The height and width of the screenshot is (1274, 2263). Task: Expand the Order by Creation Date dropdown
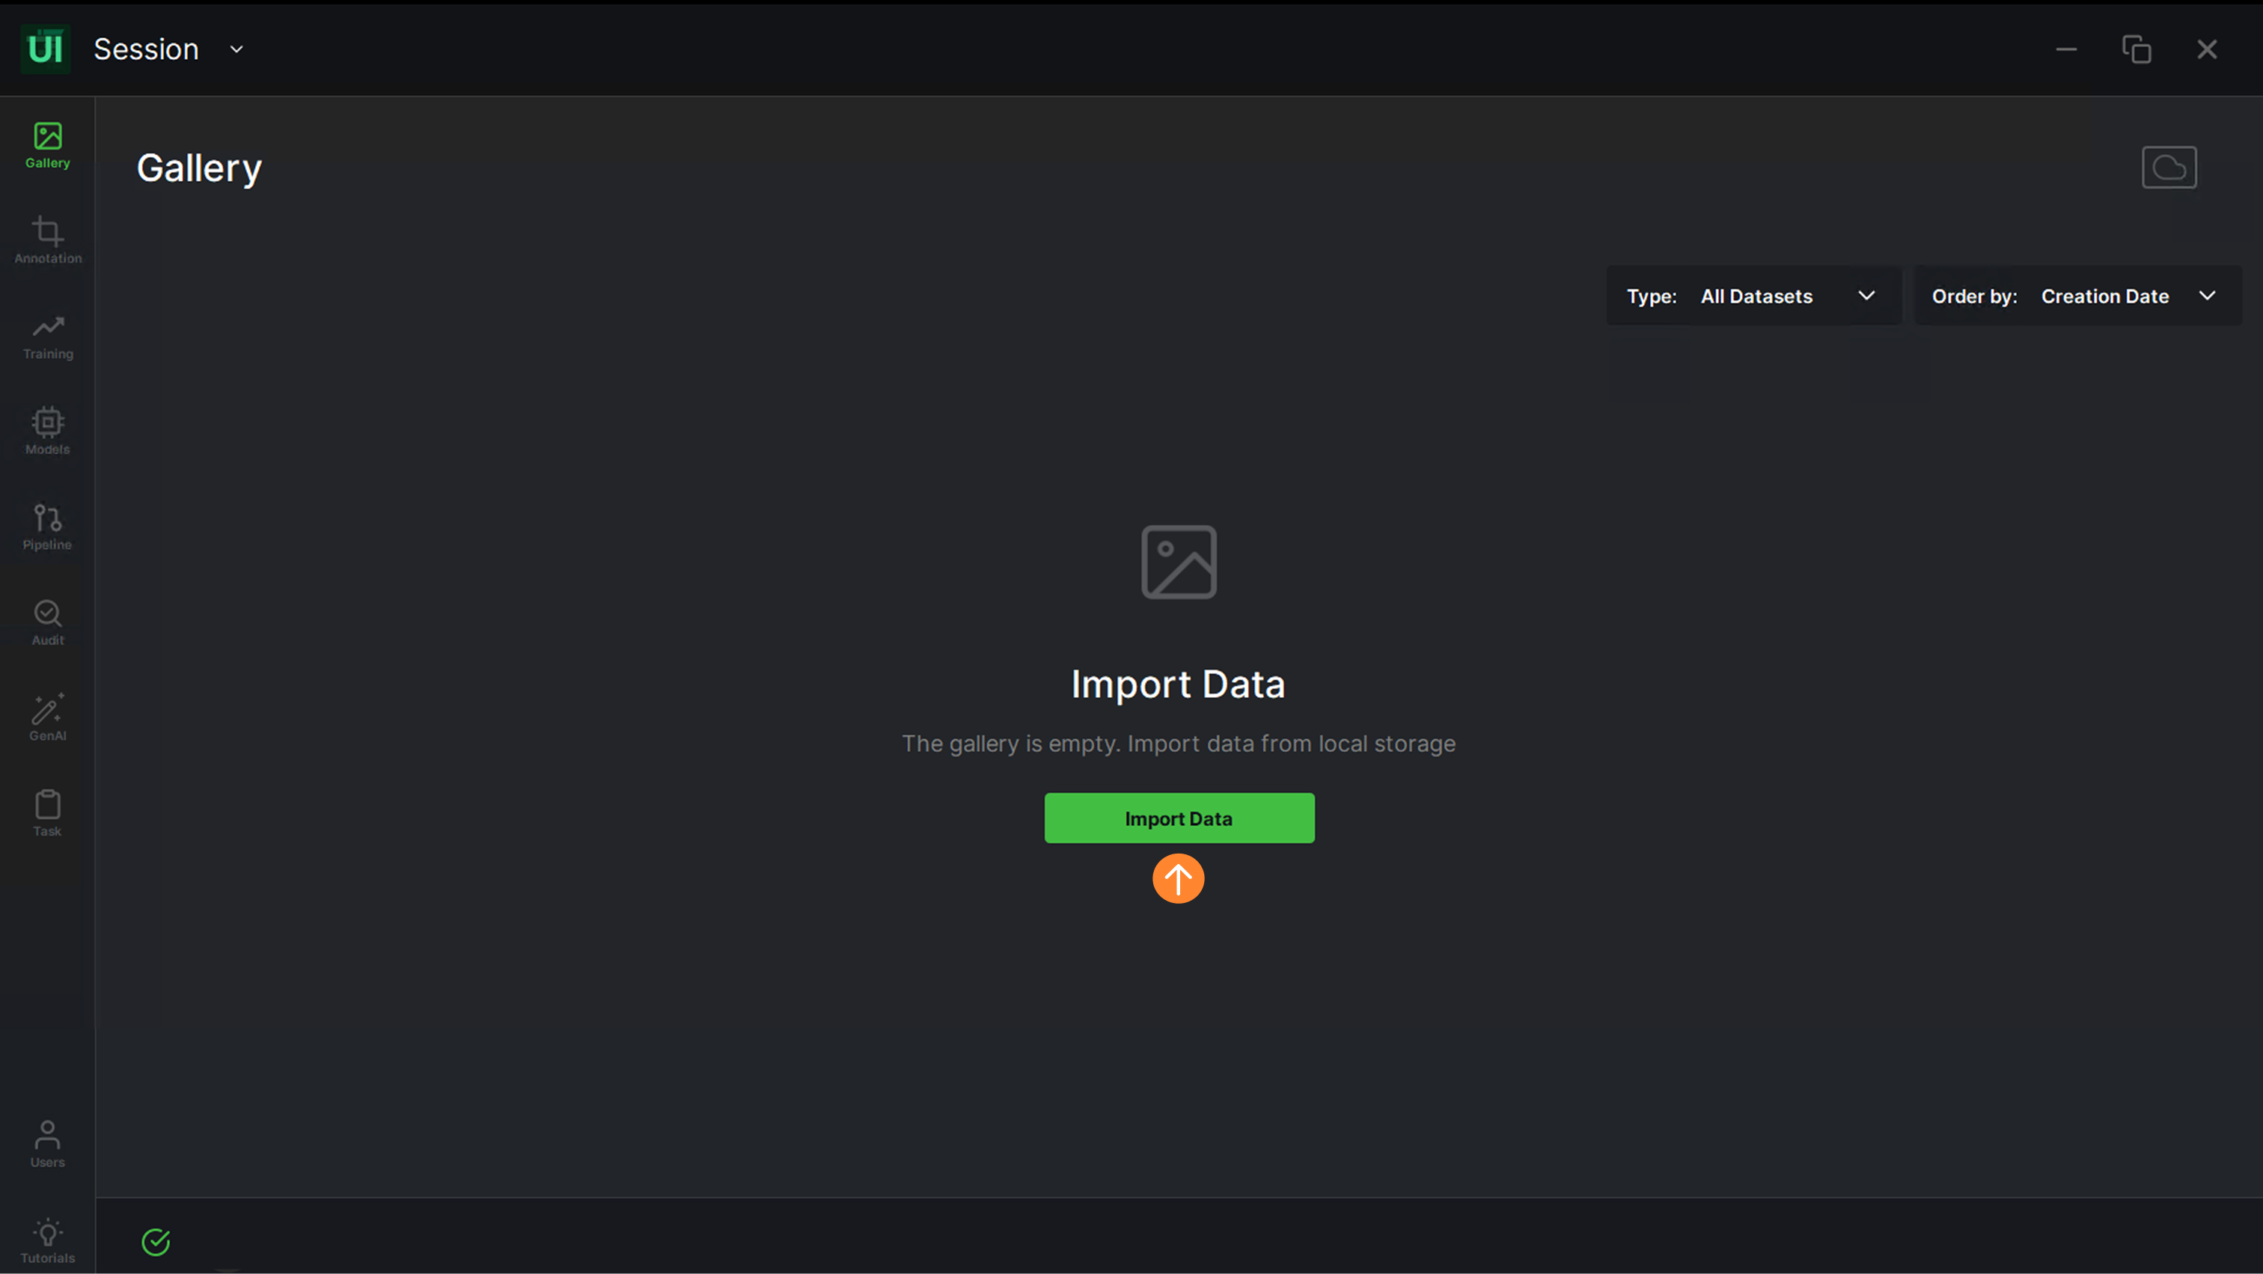tap(2077, 296)
